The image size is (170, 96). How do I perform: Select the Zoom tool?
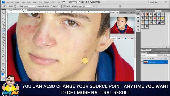tap(3, 69)
